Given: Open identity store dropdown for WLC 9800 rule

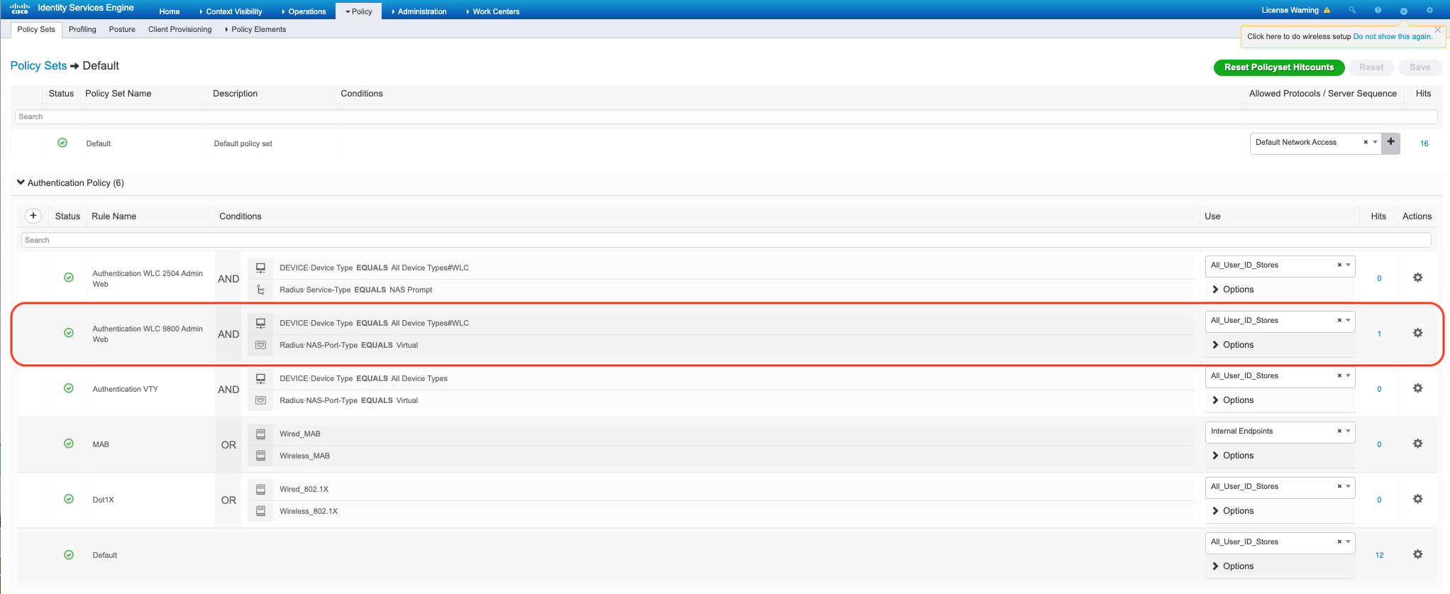Looking at the screenshot, I should pos(1348,320).
